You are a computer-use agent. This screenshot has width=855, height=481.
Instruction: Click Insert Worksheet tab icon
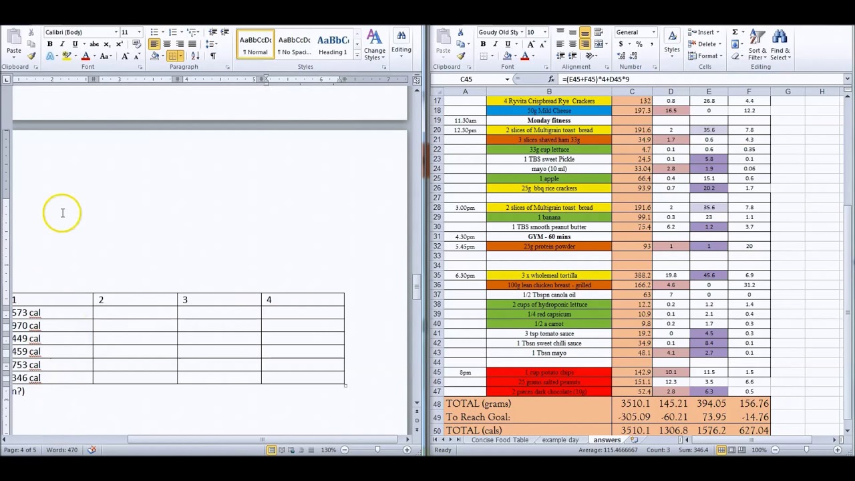point(634,440)
